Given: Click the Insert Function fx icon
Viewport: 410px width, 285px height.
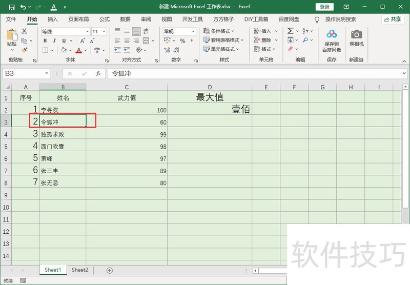Looking at the screenshot, I should (x=98, y=74).
